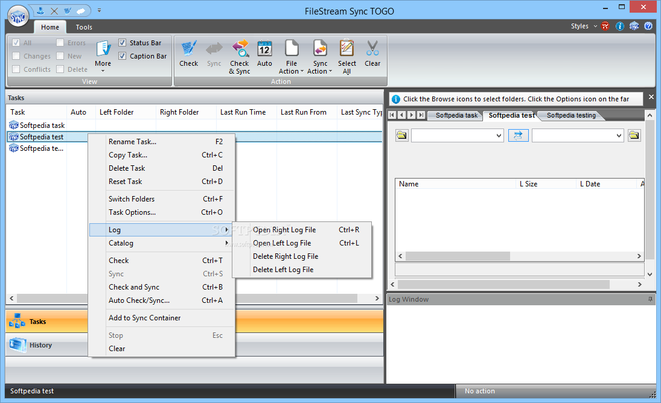Sort by the Last Run Time column
Viewport: 661px width, 403px height.
pyautogui.click(x=247, y=112)
